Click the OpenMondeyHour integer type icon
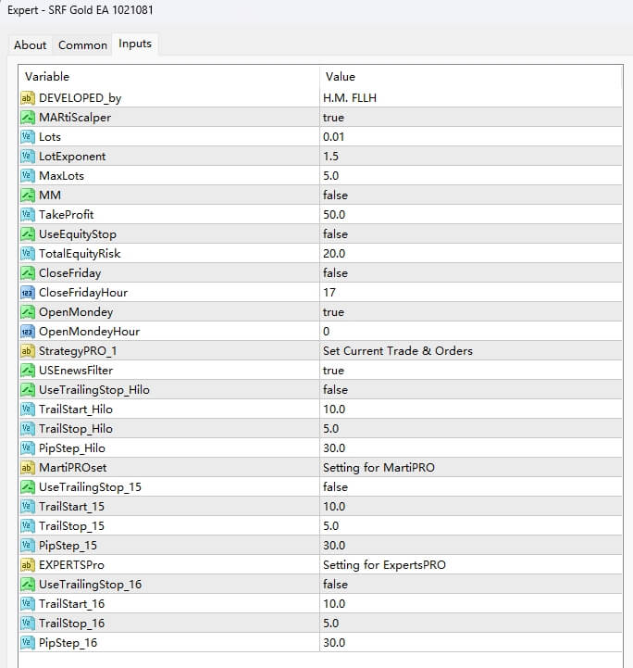Viewport: 633px width, 668px height. point(28,331)
